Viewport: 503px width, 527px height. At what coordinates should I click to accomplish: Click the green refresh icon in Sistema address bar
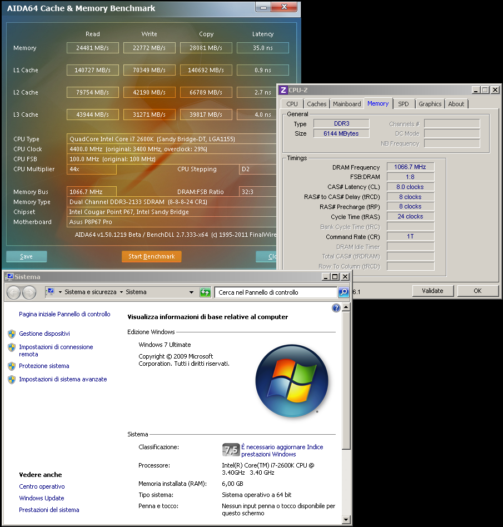coord(205,292)
